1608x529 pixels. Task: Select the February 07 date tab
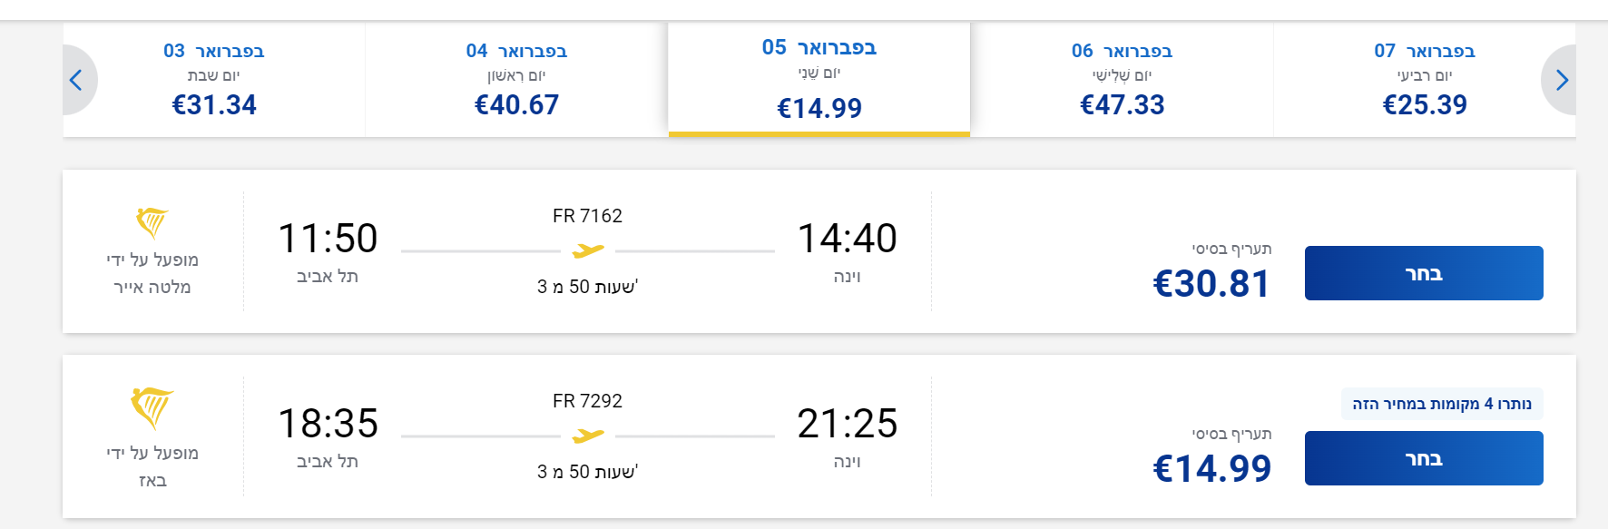1425,80
